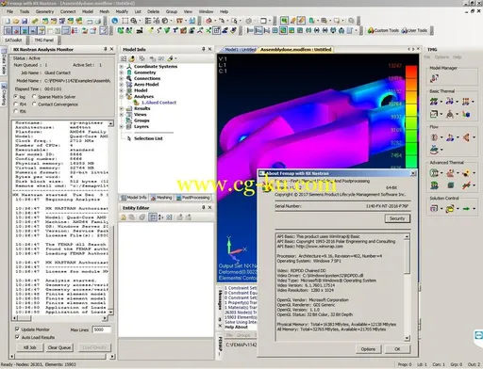Click OK button in About dialog

[x=397, y=349]
